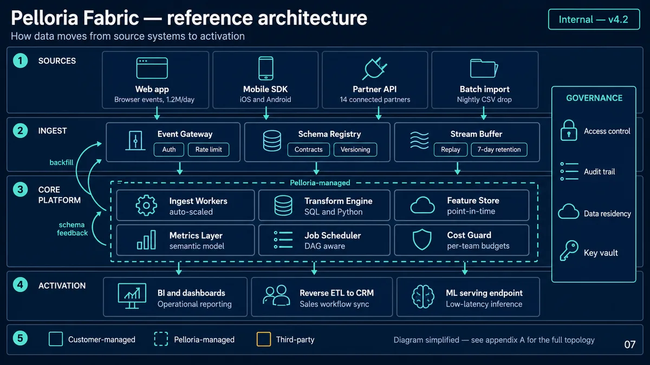Click the step 5 legend number badge
The width and height of the screenshot is (650, 365).
(20, 339)
